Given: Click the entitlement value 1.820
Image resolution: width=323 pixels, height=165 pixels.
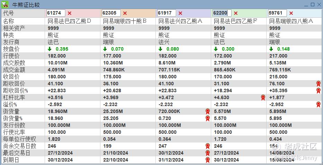Looking at the screenshot, I should [54, 139].
